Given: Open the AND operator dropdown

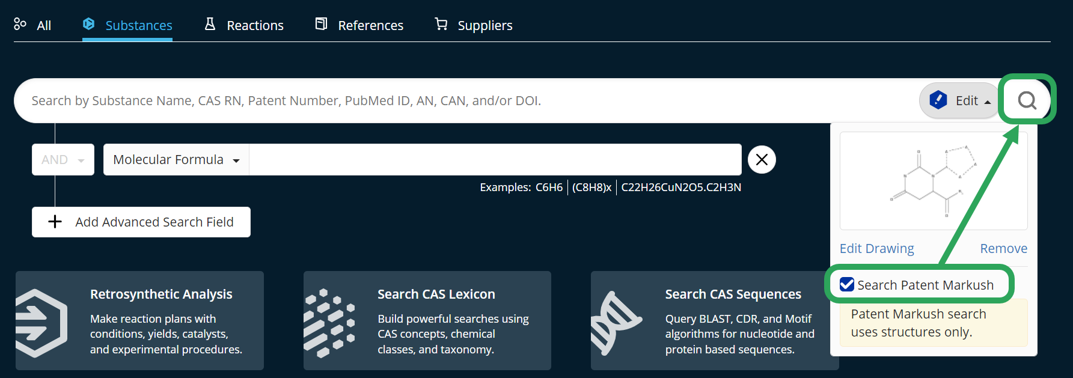Looking at the screenshot, I should (63, 160).
